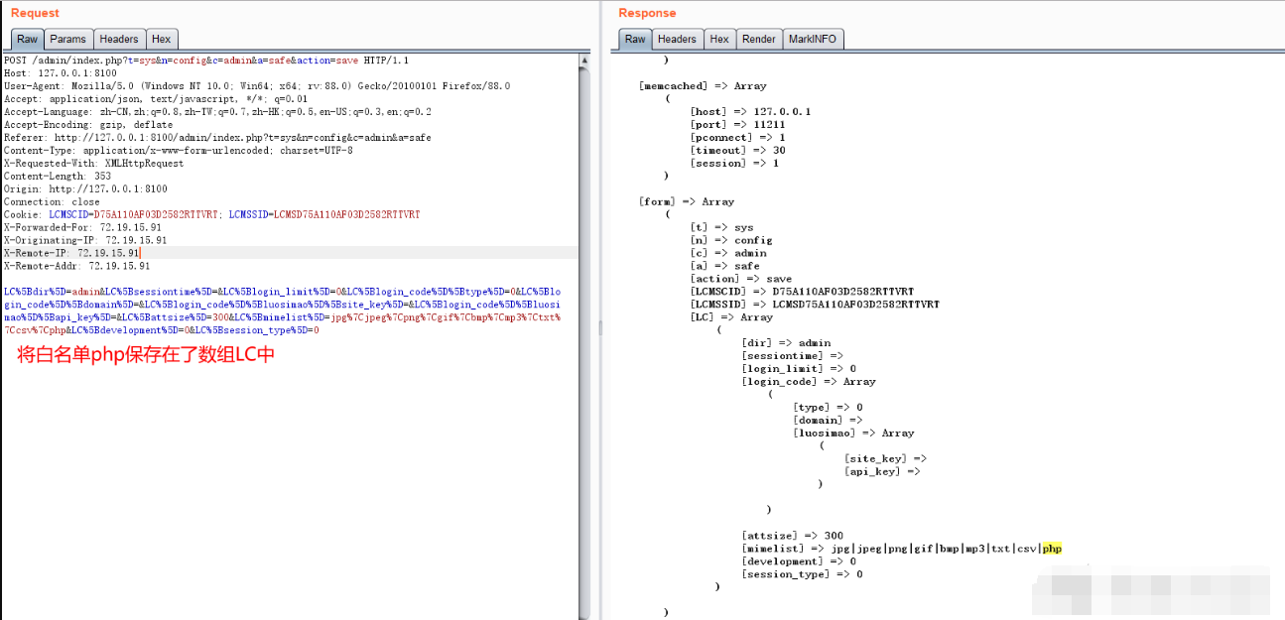Click the [session] => 1 line
The height and width of the screenshot is (620, 1285).
point(734,164)
